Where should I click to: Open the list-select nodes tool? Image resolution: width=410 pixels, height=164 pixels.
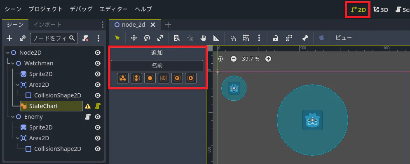click(x=177, y=38)
